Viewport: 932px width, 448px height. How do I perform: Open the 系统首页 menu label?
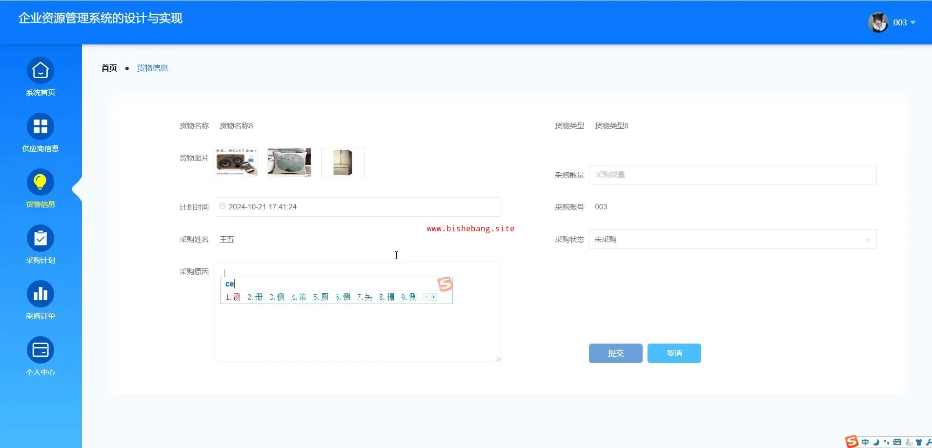[41, 93]
